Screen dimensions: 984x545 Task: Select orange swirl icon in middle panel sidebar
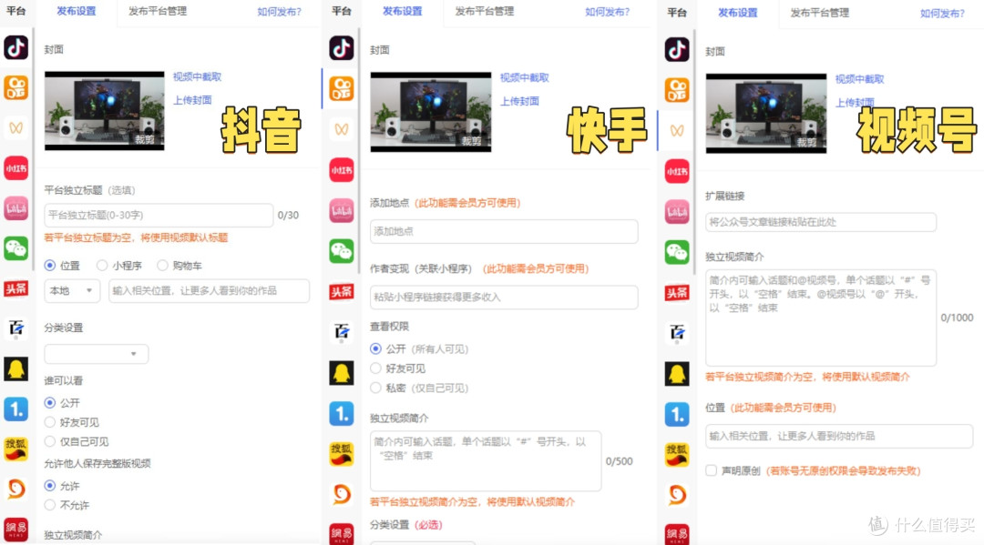pos(342,494)
